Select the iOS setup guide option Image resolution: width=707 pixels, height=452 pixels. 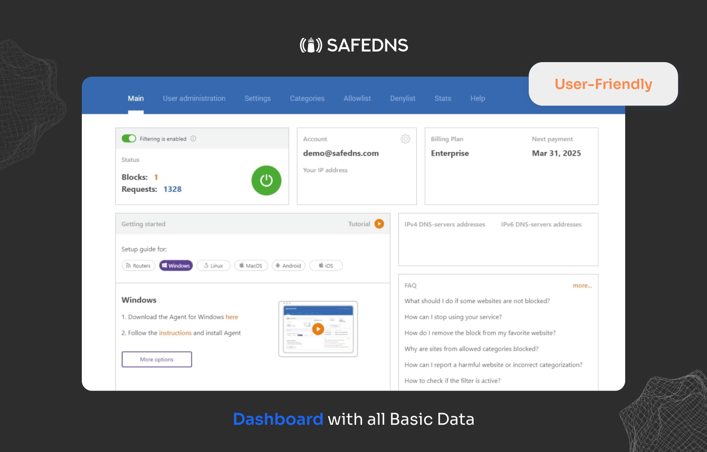tap(326, 265)
